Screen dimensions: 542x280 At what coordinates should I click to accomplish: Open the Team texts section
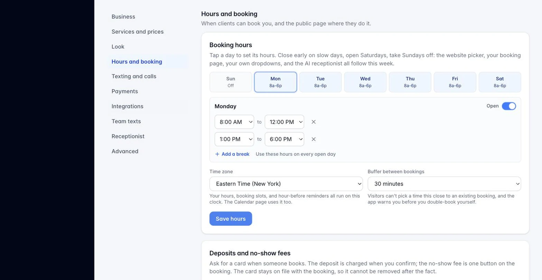148,121
